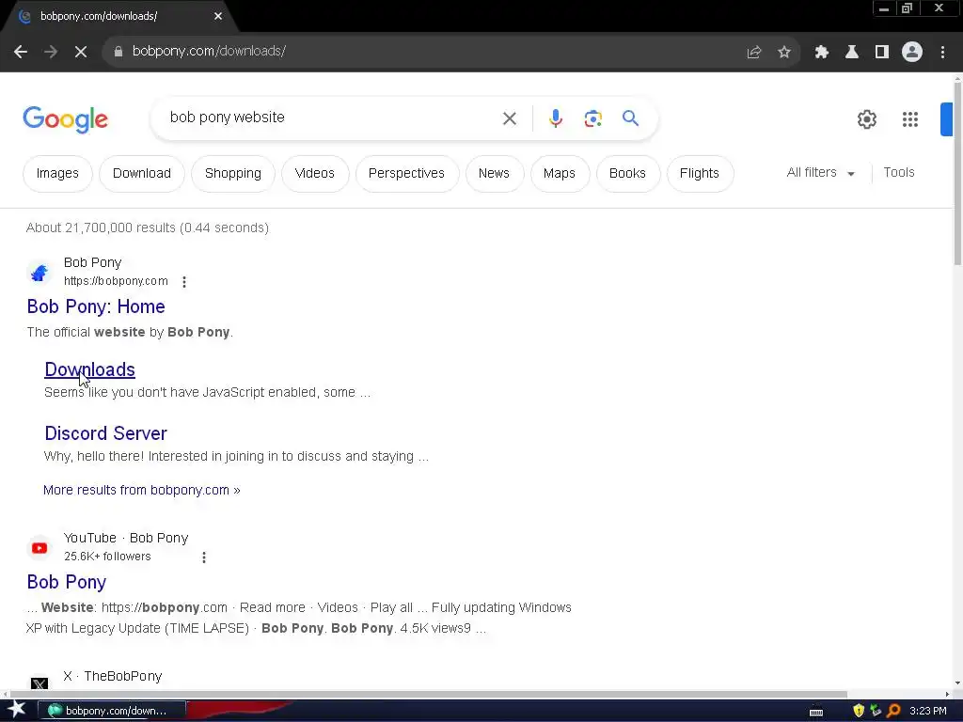This screenshot has width=963, height=722.
Task: Search by image with the Lens icon
Action: [x=592, y=118]
